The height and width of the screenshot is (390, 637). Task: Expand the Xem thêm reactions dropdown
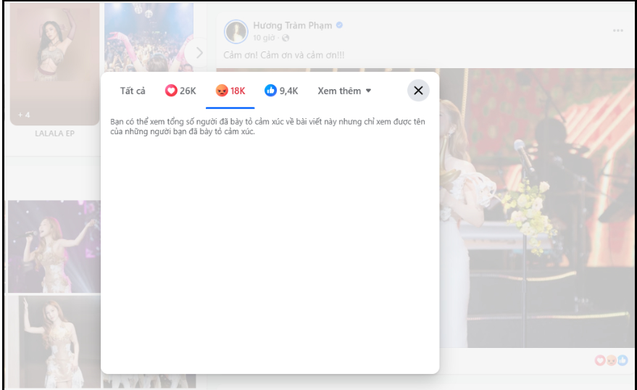(x=344, y=91)
